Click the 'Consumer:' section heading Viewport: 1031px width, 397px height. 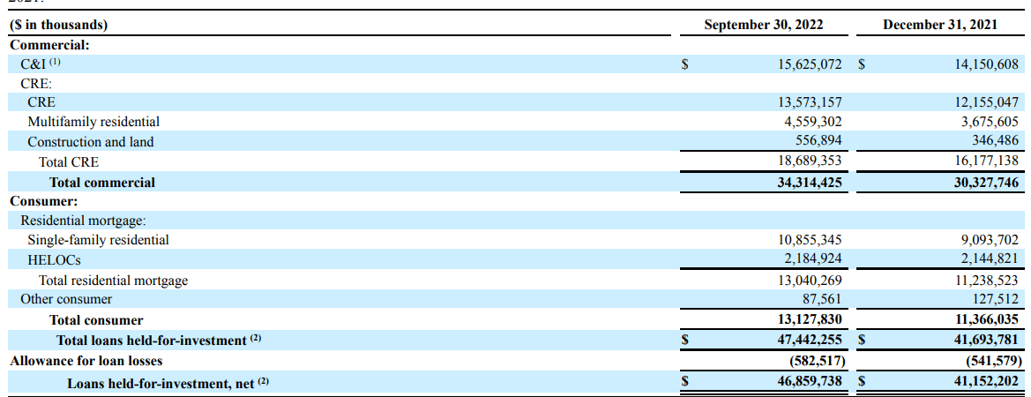coord(44,201)
